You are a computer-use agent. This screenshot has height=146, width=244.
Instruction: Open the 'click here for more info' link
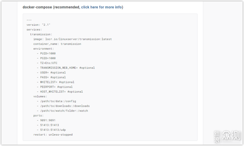click(101, 7)
